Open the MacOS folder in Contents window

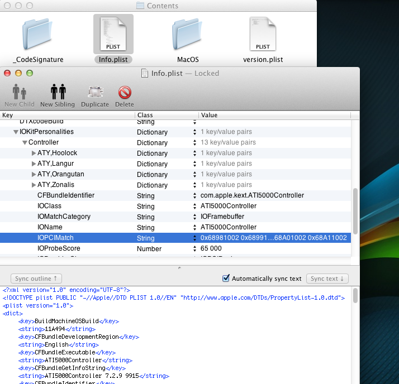coord(188,34)
